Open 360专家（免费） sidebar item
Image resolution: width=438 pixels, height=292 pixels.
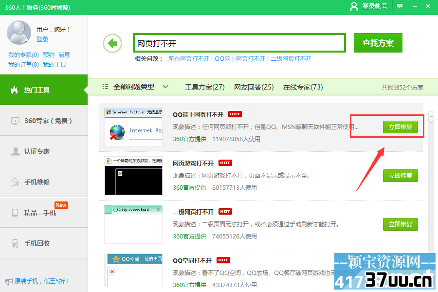click(x=44, y=121)
